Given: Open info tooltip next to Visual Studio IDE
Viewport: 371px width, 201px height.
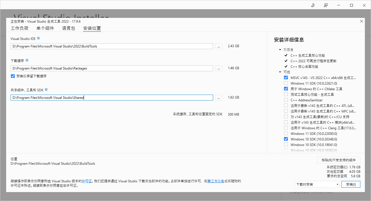Looking at the screenshot, I should pos(38,38).
